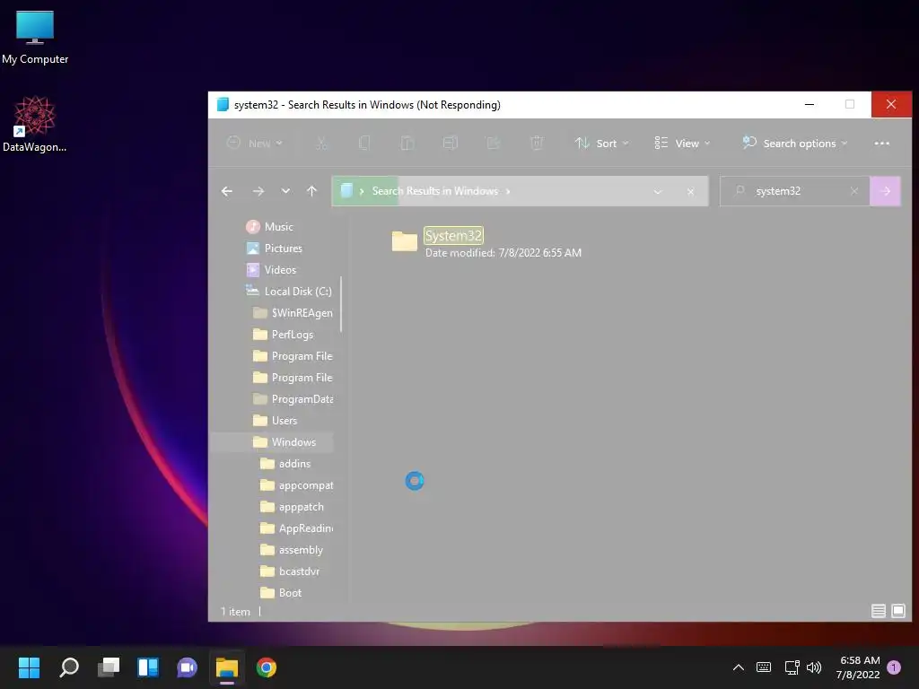Cancel the address bar loading with X
Screen dimensions: 919x689
(x=690, y=191)
